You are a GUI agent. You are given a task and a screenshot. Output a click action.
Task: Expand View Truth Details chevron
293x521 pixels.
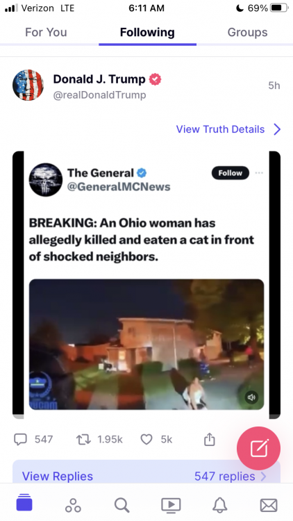(x=278, y=129)
